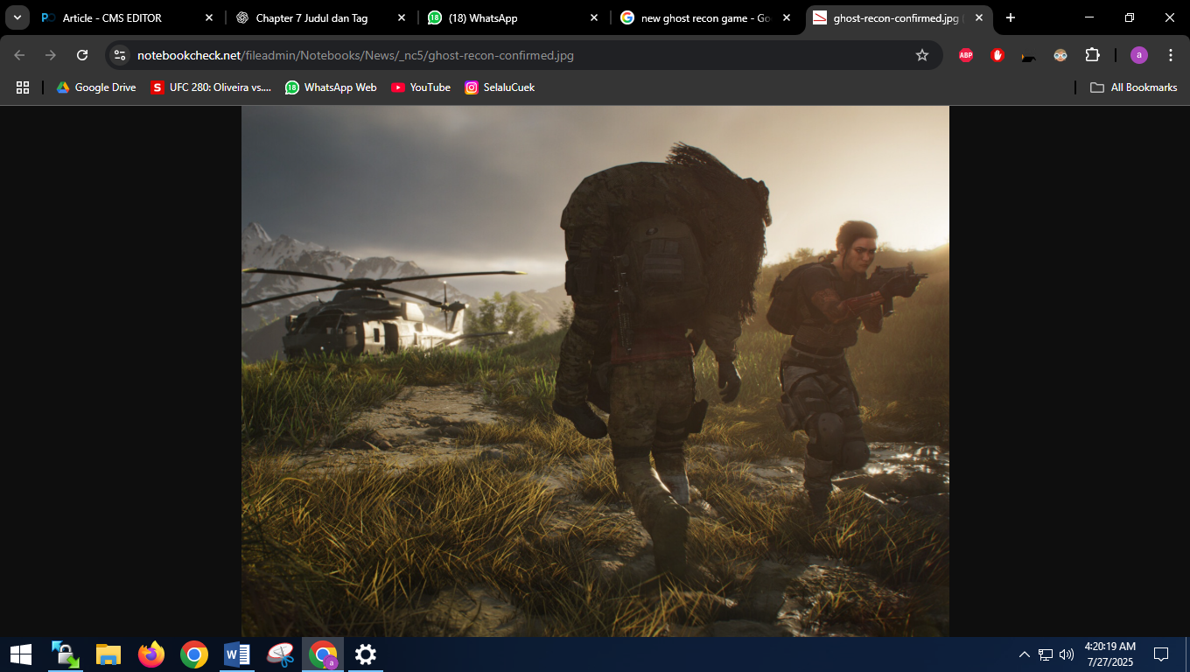The image size is (1190, 672).
Task: Reload the current page
Action: pos(82,55)
